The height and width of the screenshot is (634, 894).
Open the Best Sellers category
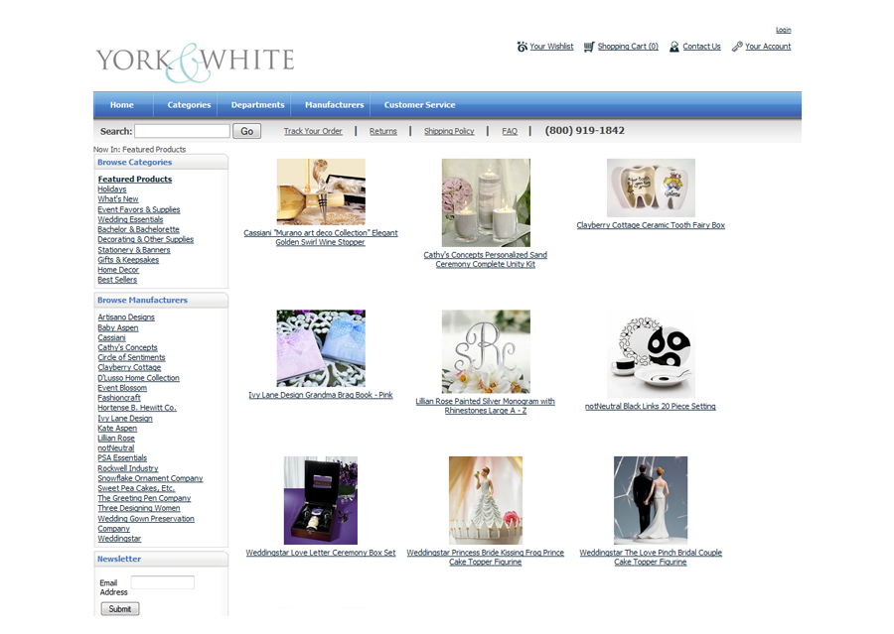117,280
